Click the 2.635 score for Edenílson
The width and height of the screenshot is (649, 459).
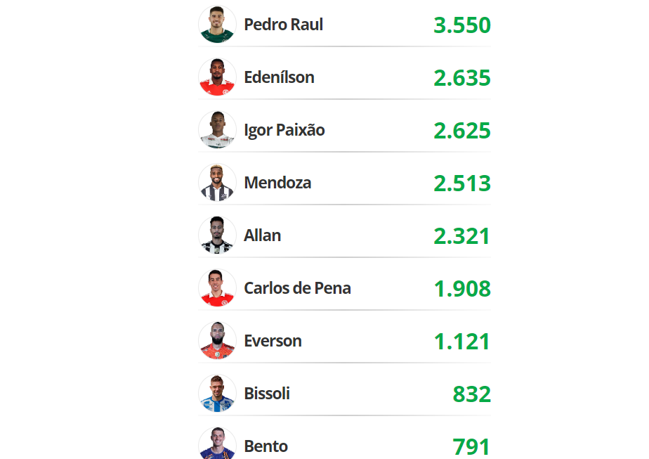(x=462, y=78)
